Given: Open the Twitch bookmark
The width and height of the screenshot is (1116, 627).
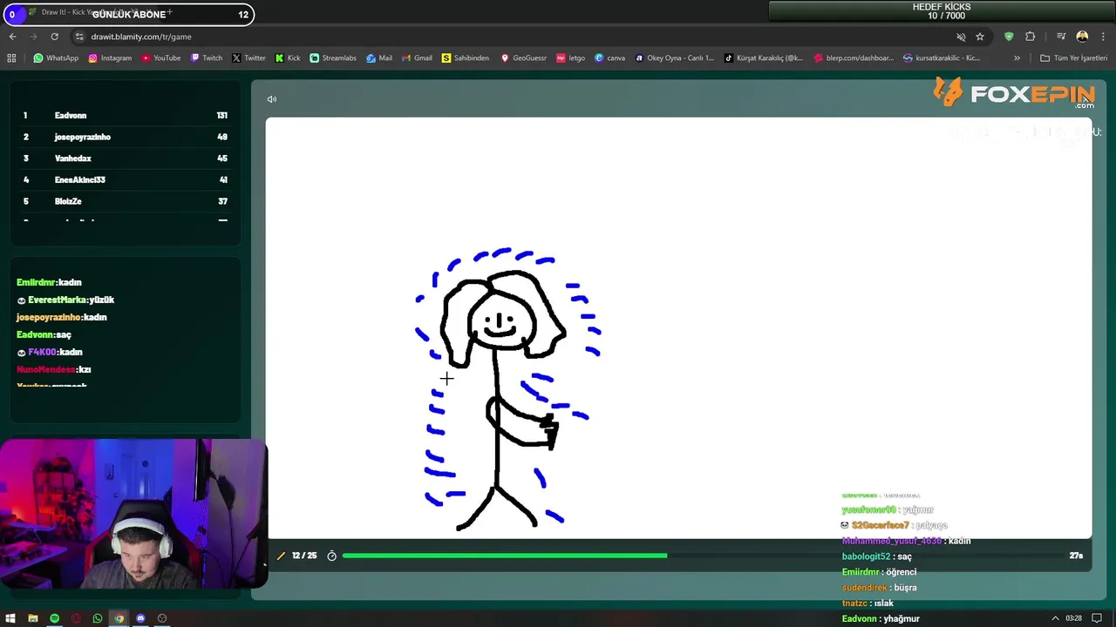Looking at the screenshot, I should coord(207,58).
